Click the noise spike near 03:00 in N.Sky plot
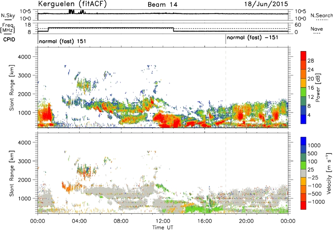The image size is (333, 230). point(72,12)
